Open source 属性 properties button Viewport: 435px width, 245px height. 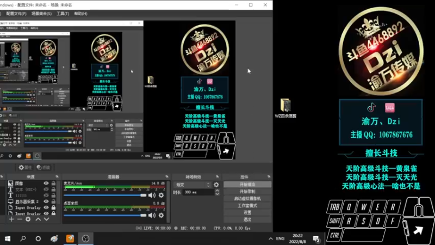25,168
